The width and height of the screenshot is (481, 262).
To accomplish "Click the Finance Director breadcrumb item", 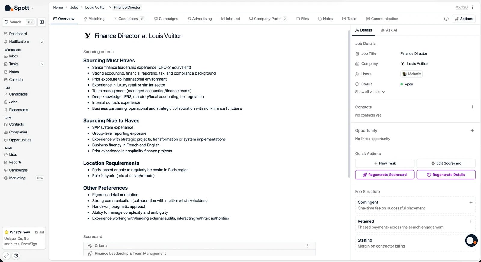I will tap(127, 7).
